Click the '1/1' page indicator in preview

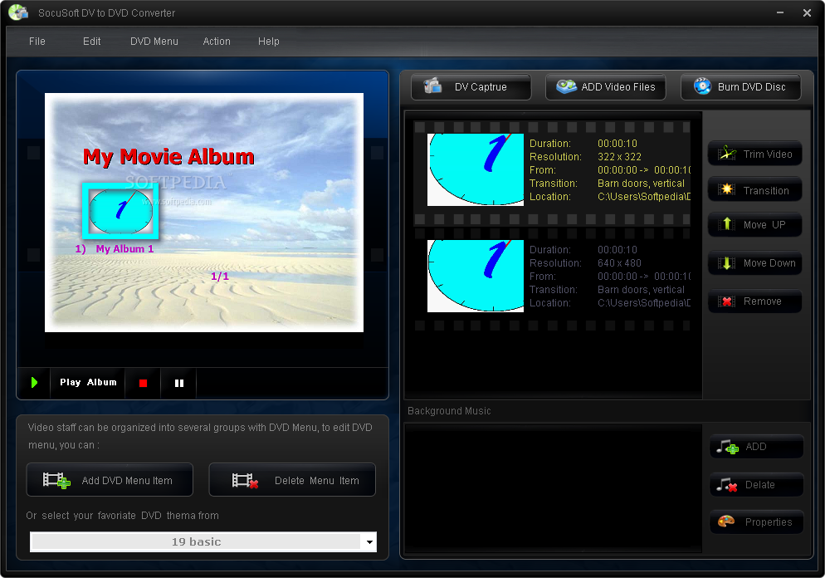tap(220, 277)
